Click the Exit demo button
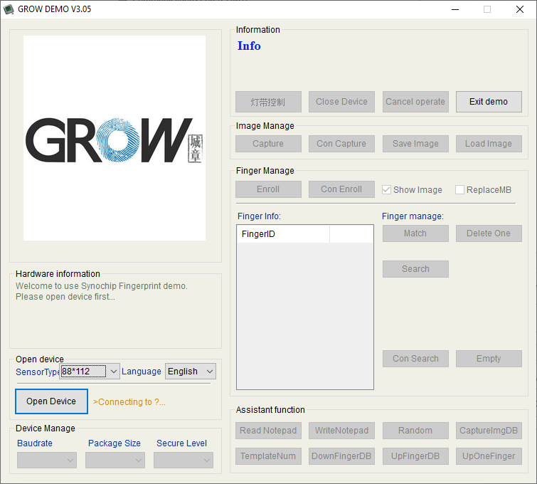 489,102
